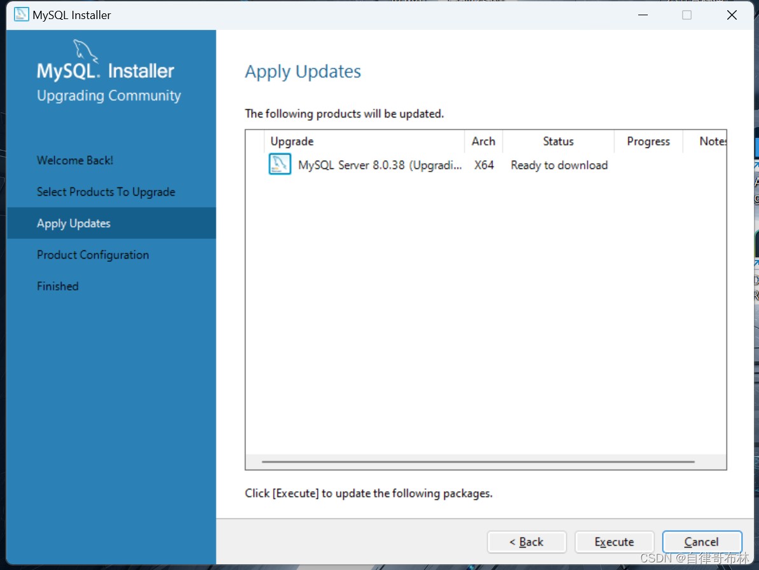The width and height of the screenshot is (759, 570).
Task: Select the Welcome Back! step
Action: 75,161
